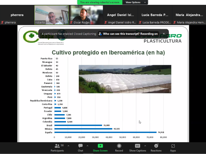
Task: Click 'You are viewing roberto's screen' banner
Action: click(100, 2)
